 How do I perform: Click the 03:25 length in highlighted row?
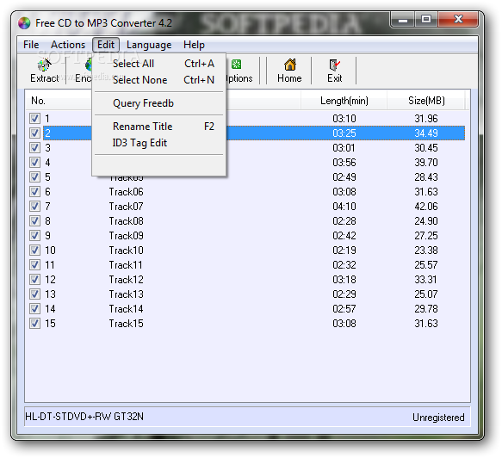pos(344,133)
